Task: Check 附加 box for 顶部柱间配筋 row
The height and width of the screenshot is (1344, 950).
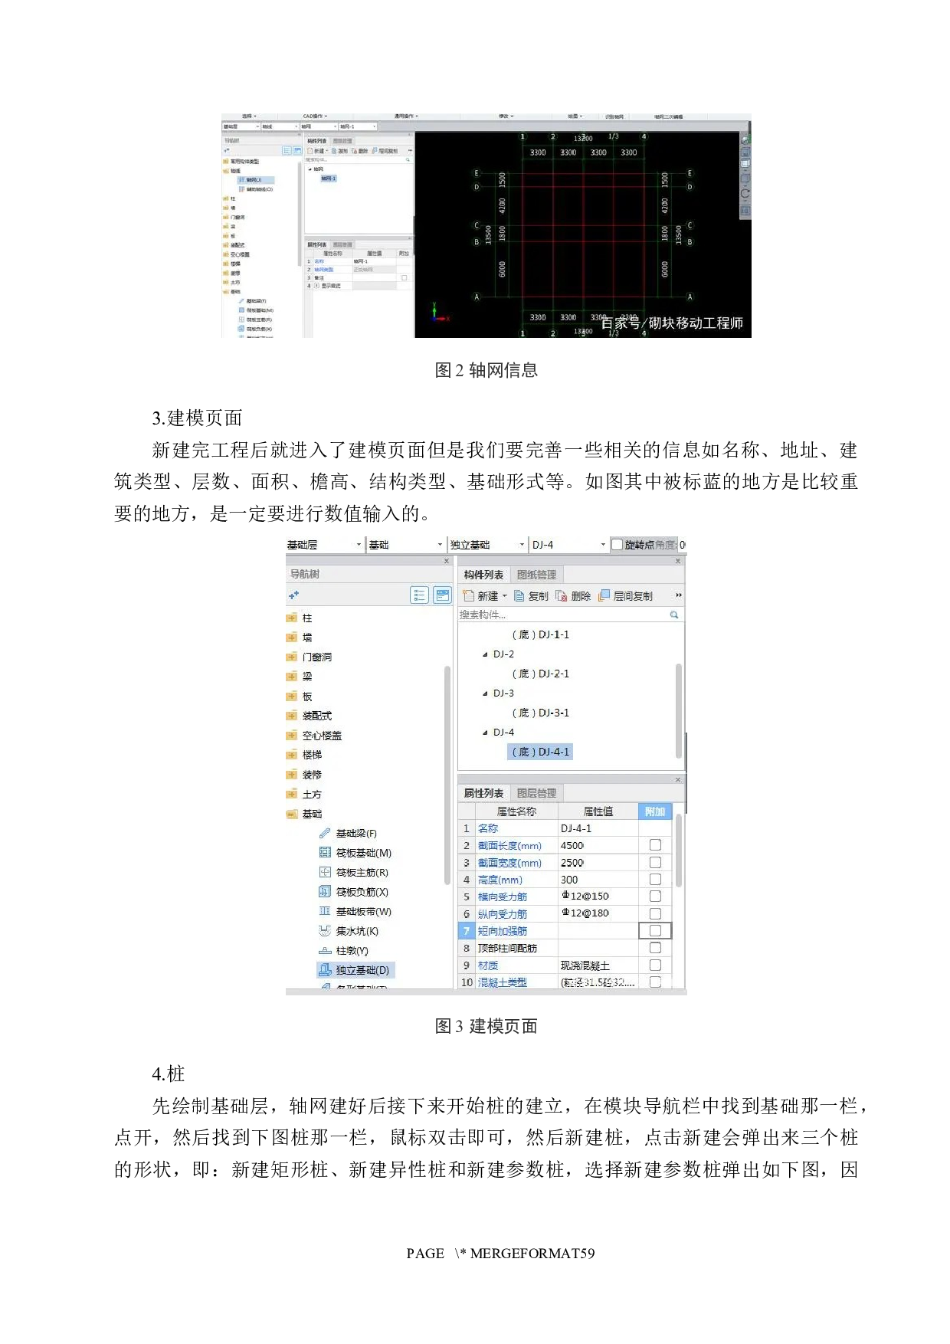Action: point(655,947)
